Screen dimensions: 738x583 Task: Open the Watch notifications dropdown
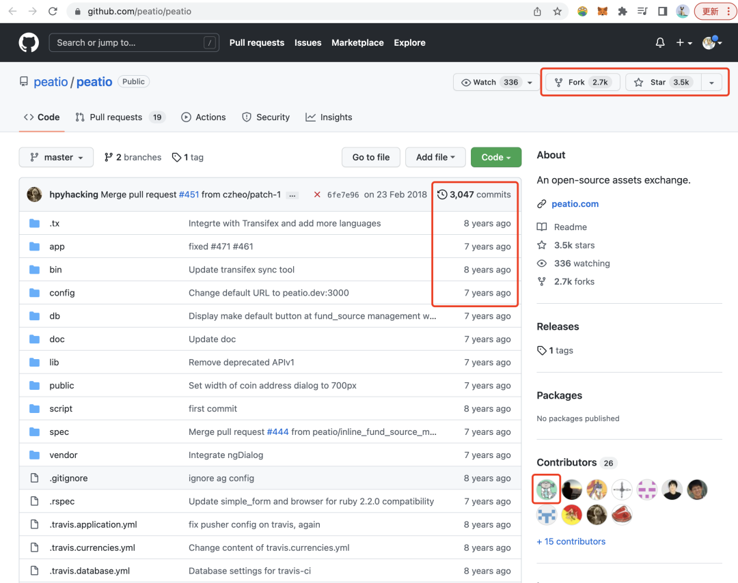pos(497,83)
